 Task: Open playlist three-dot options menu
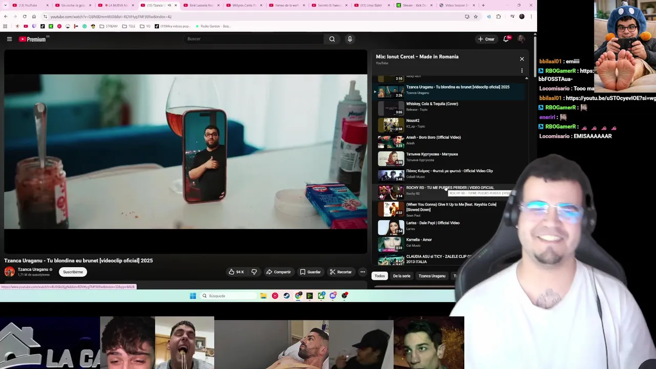pos(522,71)
